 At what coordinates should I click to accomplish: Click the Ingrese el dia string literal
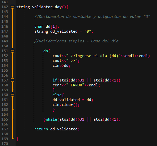click(93, 56)
